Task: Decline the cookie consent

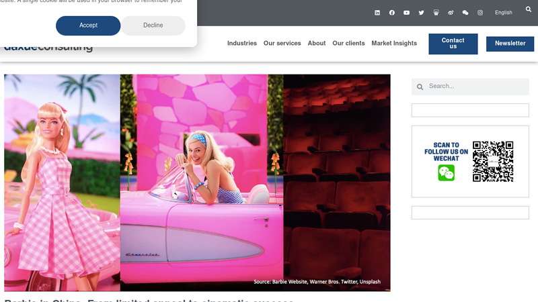Action: point(153,26)
